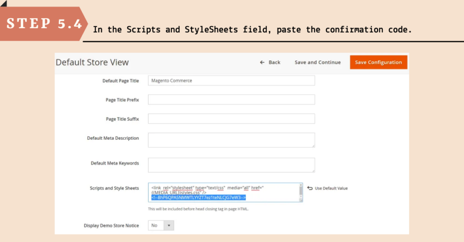Open the Display Demo Store Notice dropdown arrow
The height and width of the screenshot is (242, 464).
coord(169,225)
